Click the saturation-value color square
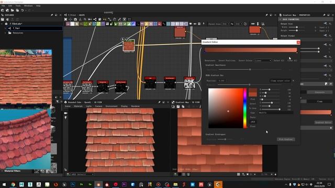The width and height of the screenshot is (335, 188). click(226, 108)
